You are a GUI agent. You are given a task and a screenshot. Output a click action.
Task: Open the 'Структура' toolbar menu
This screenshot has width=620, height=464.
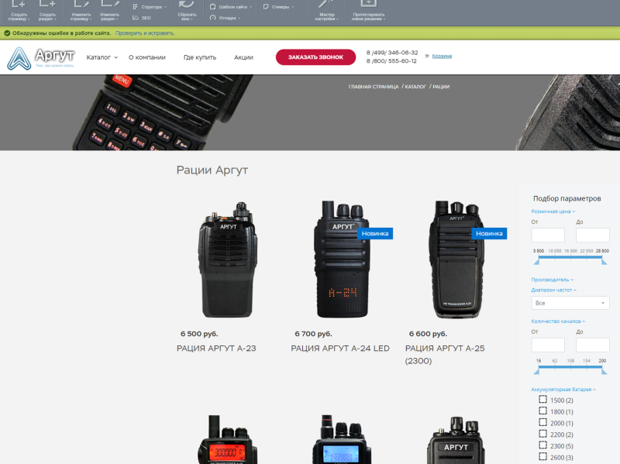(x=150, y=7)
